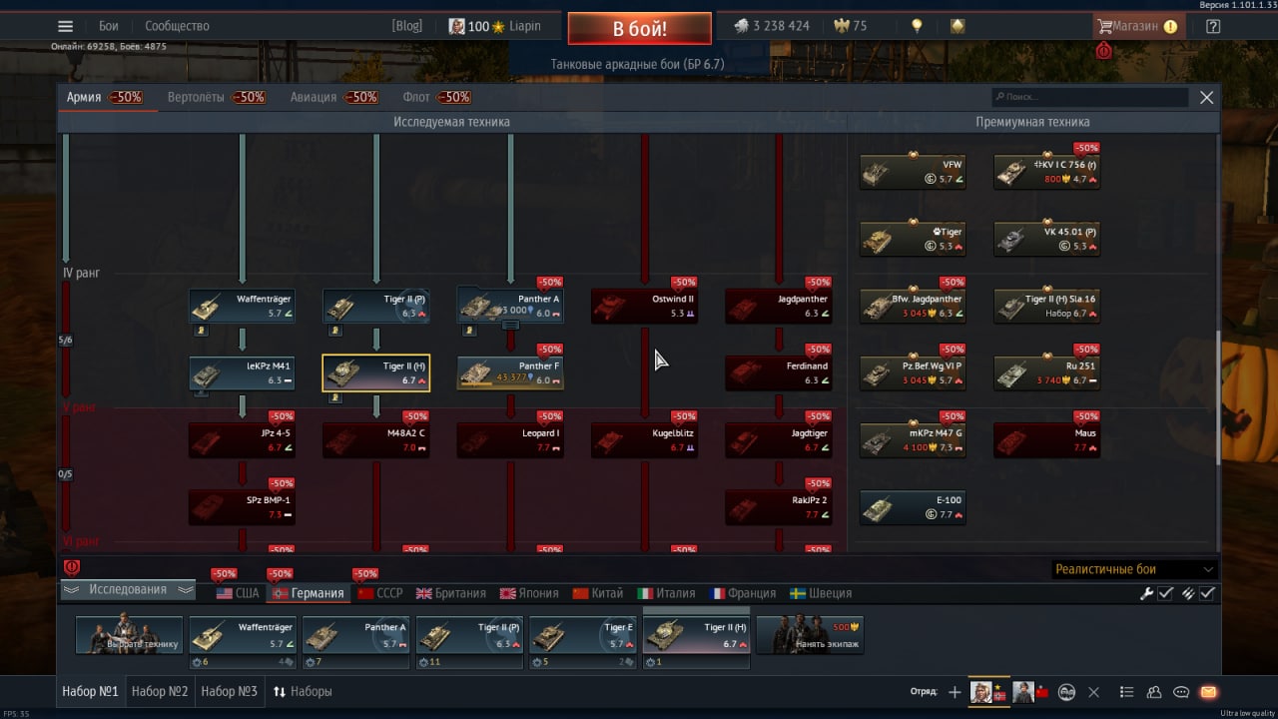Select Ru 251 premium vehicle card
This screenshot has height=719, width=1278.
pos(1046,372)
